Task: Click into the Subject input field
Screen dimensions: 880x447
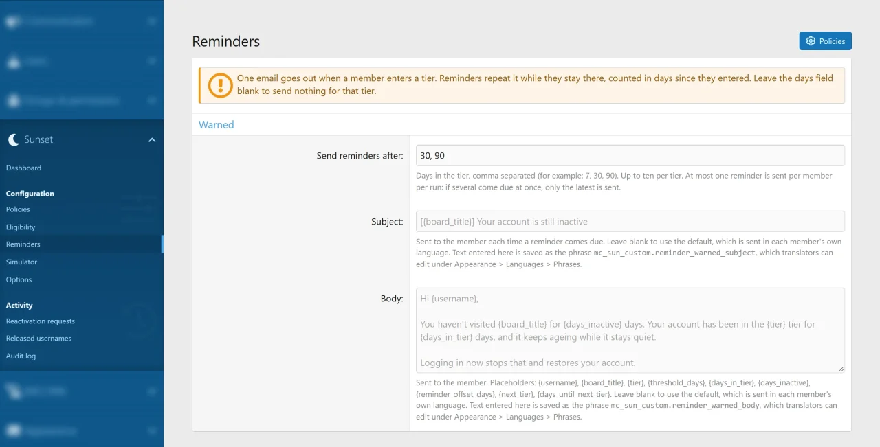Action: tap(630, 222)
